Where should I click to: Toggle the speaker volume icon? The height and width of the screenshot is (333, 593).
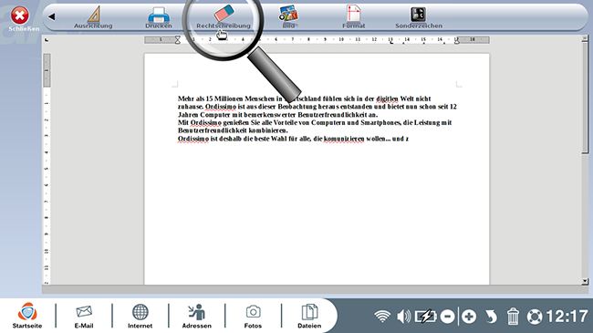(403, 317)
